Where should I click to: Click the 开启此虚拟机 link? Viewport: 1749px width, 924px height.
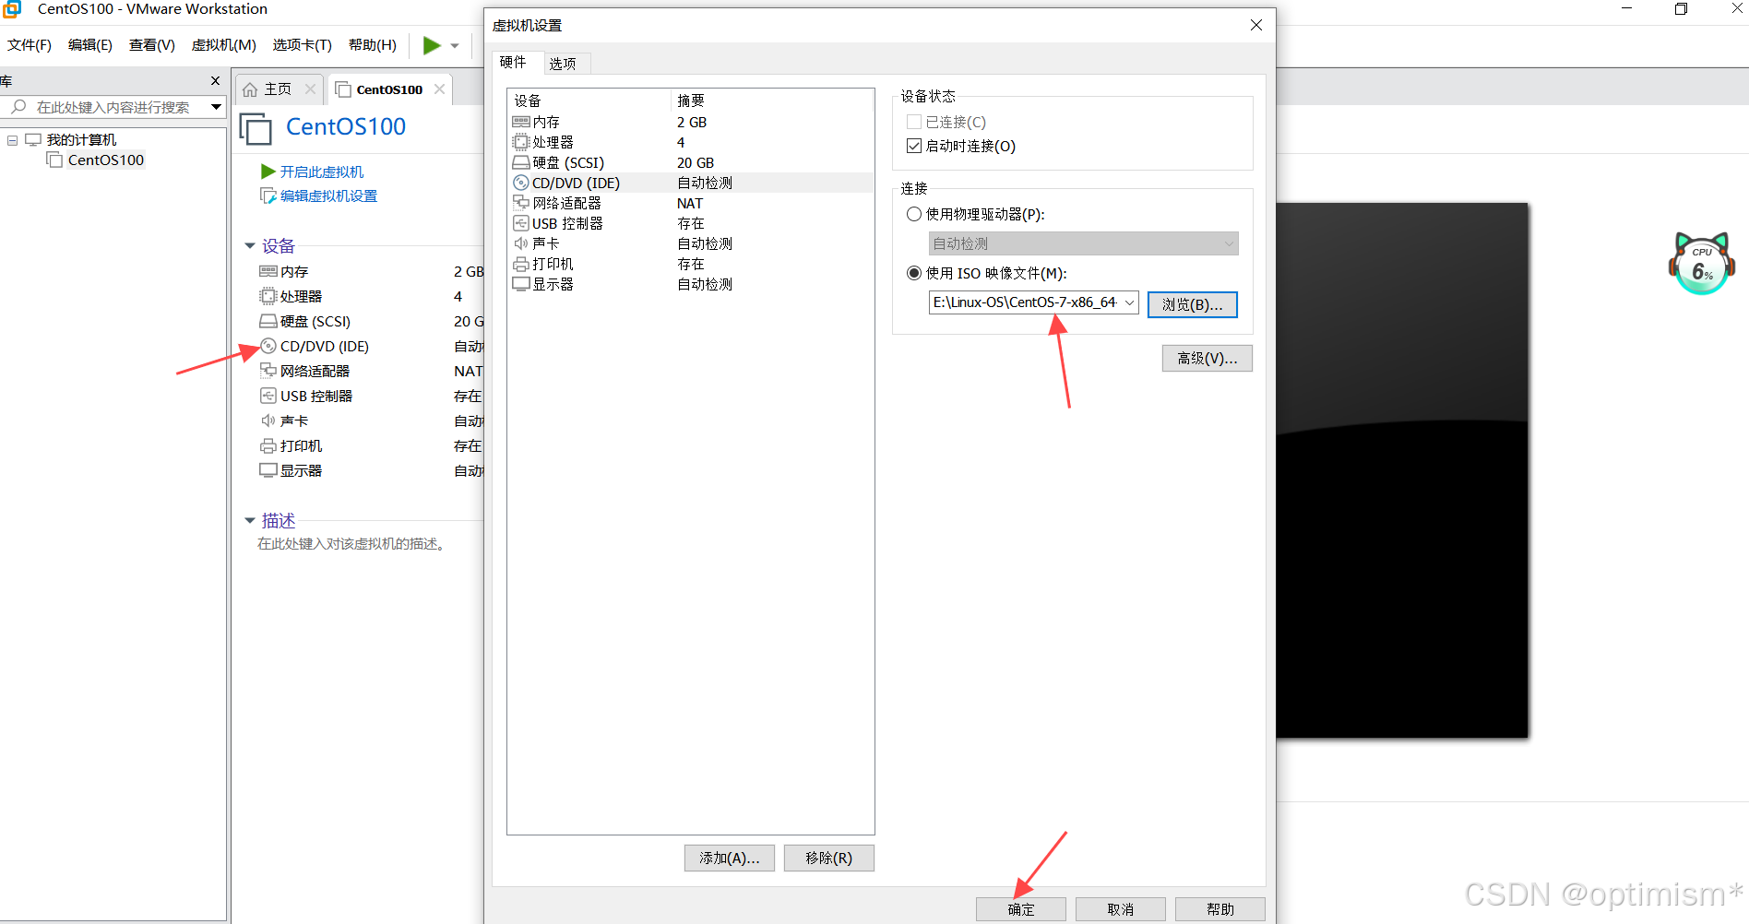(x=322, y=172)
